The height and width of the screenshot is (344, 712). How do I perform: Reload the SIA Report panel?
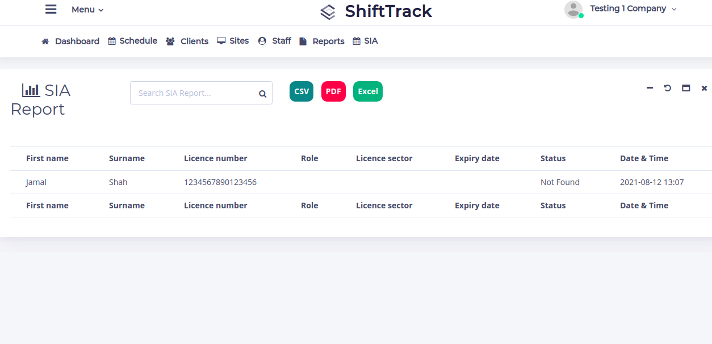click(x=668, y=88)
